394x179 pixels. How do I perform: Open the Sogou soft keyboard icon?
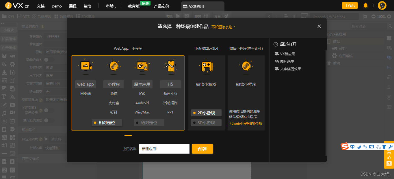371,147
